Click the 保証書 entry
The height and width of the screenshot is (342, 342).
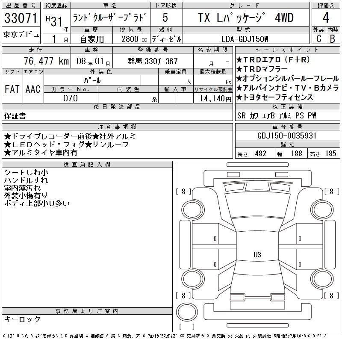(15, 116)
